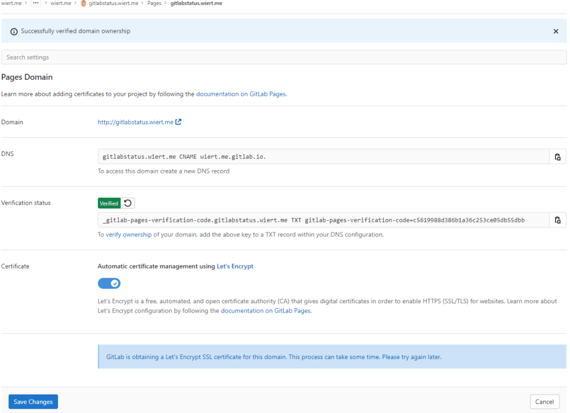Copy the DNS CNAME record to clipboard
The width and height of the screenshot is (570, 413).
(557, 156)
